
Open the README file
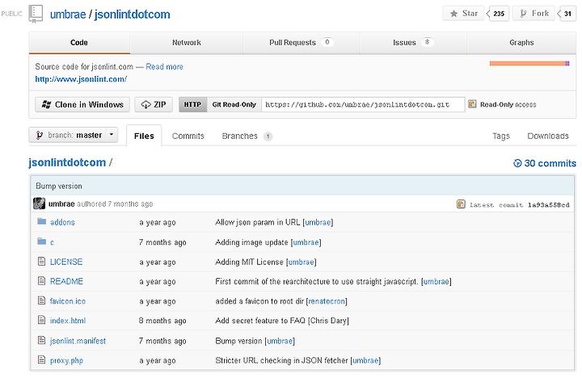[x=66, y=282]
